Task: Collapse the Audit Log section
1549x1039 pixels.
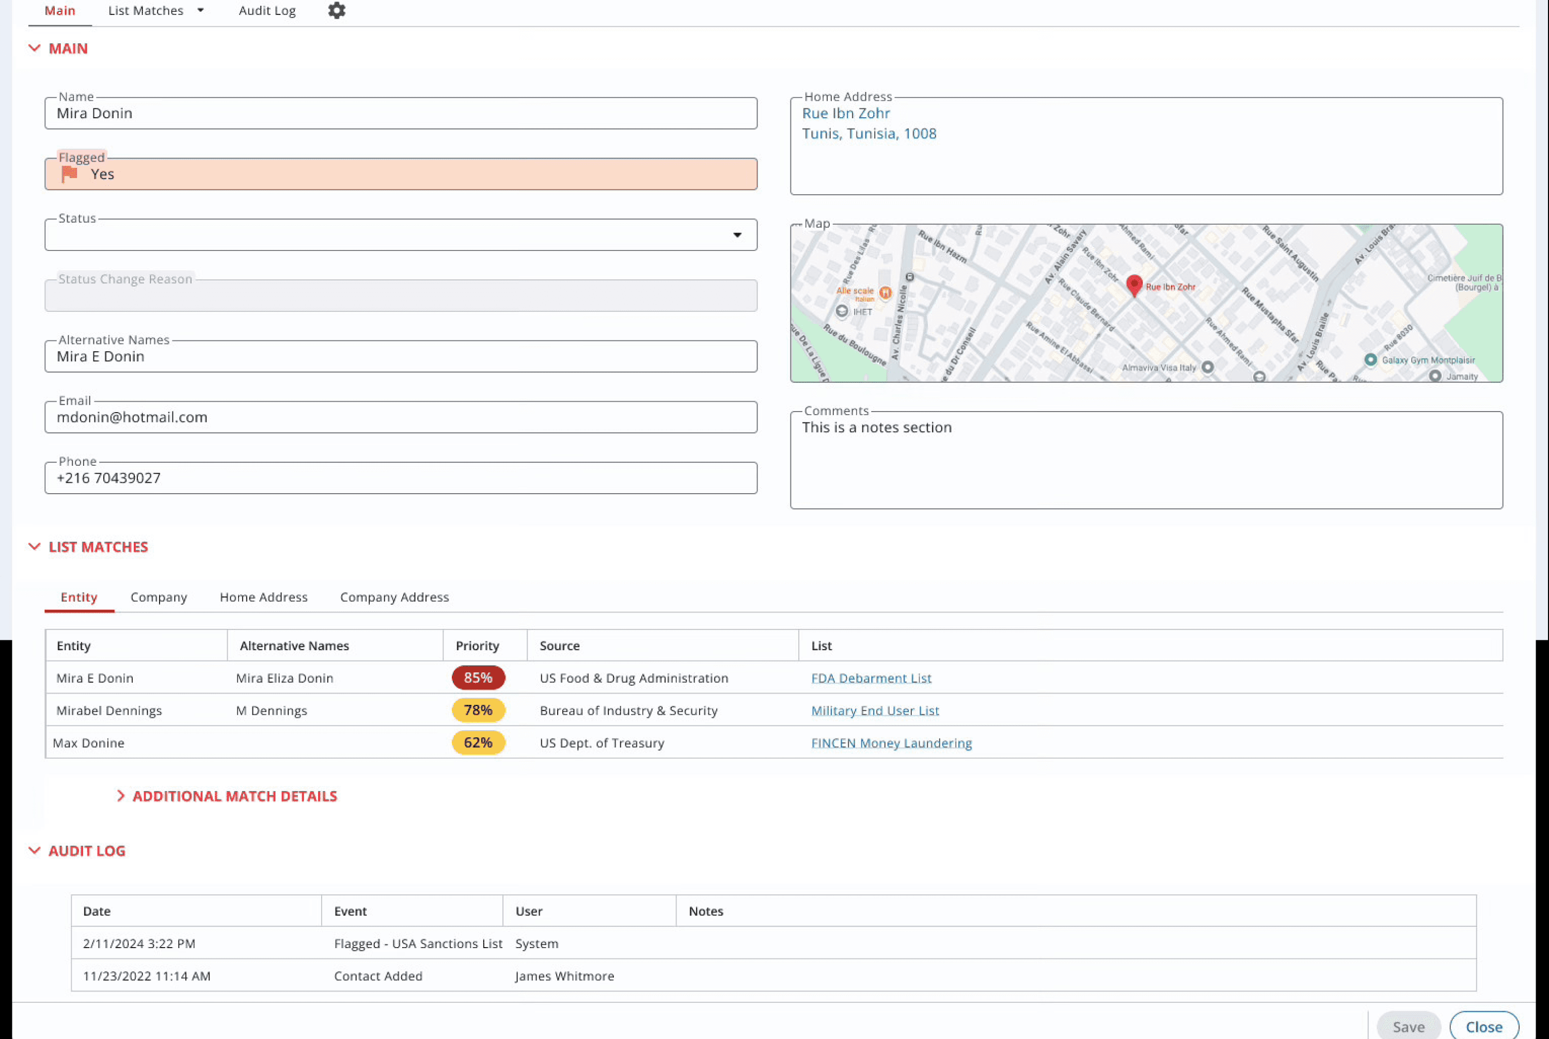Action: click(35, 850)
